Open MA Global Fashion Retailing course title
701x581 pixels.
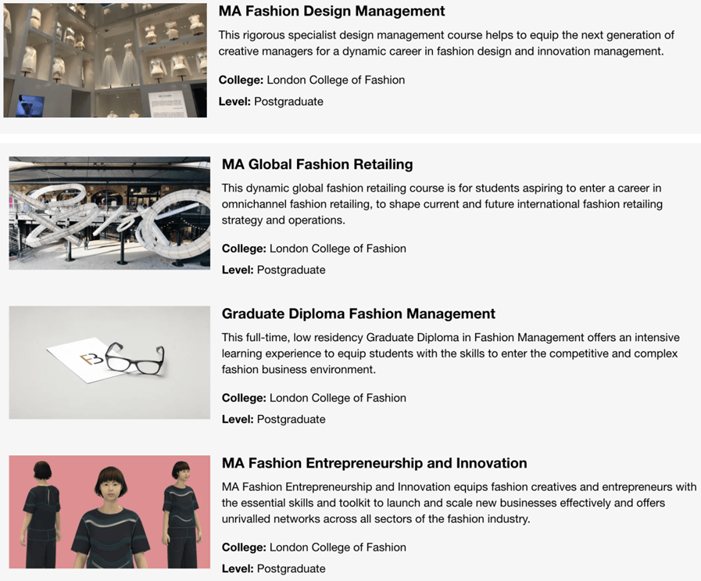tap(317, 164)
